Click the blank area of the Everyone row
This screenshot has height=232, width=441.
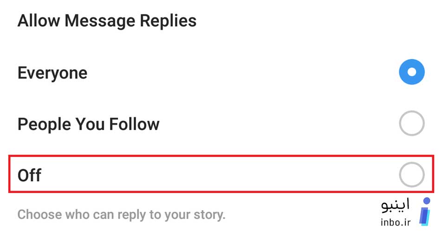242,72
